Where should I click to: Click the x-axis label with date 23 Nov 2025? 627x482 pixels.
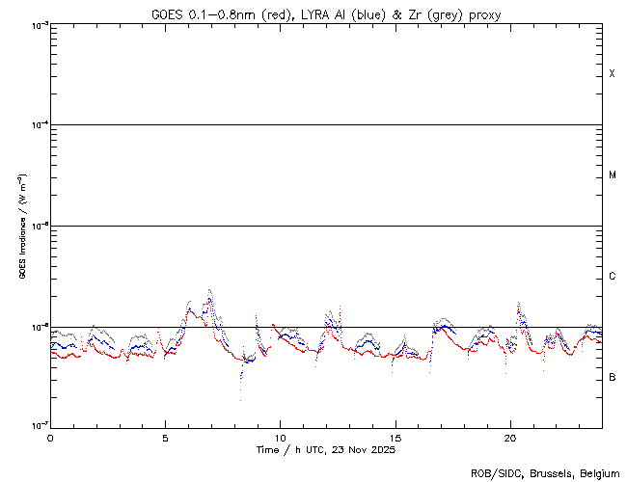pos(326,450)
